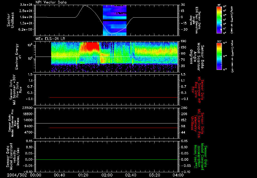Click the "00:40" time axis label
Screen dimensions: 257x178
(59, 175)
